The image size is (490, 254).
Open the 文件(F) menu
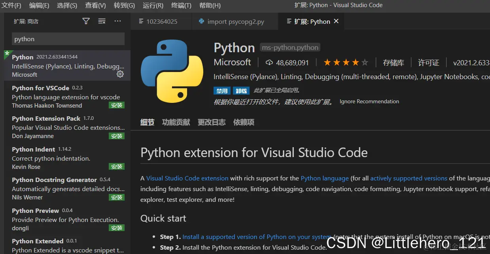pos(11,6)
